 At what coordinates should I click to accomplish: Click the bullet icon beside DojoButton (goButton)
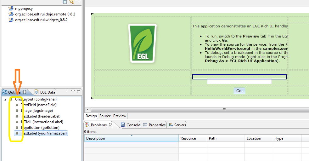click(x=17, y=128)
